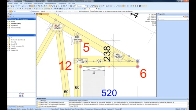Open the Standard layer dropdown
This screenshot has height=110, width=196.
click(85, 6)
